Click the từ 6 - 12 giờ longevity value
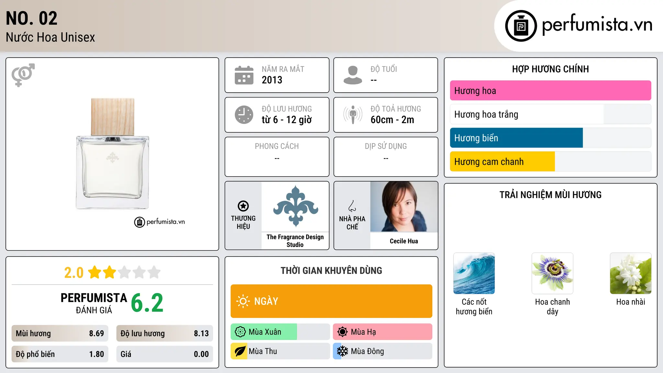The image size is (663, 373). pyautogui.click(x=287, y=120)
